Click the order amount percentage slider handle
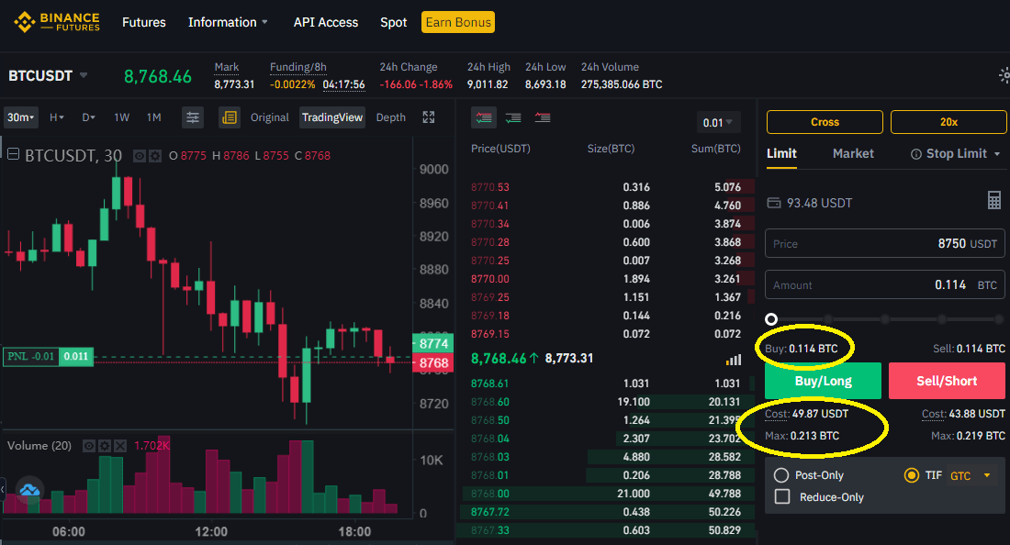This screenshot has width=1010, height=545. (771, 319)
